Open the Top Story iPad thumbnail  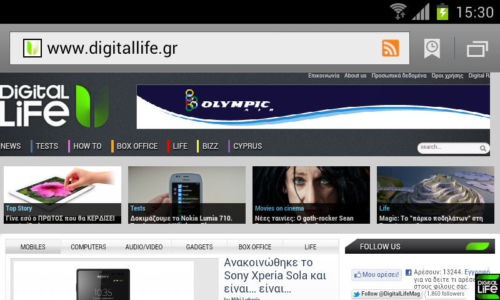[62, 195]
